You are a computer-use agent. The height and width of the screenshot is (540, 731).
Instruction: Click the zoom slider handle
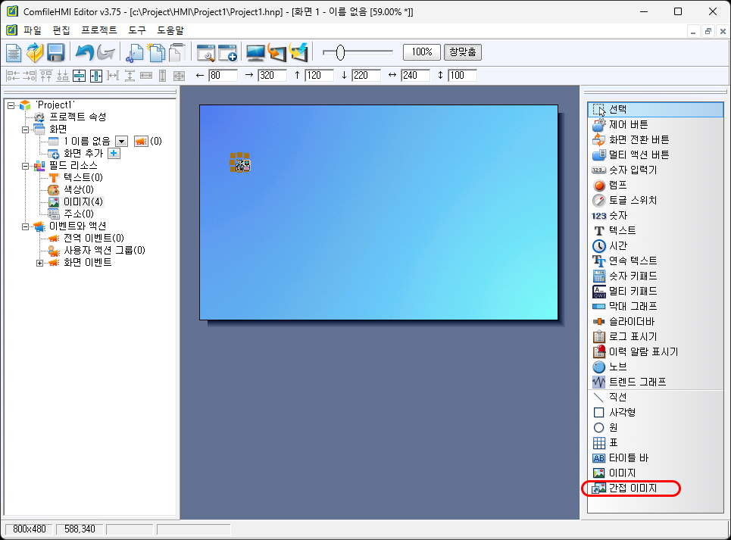340,52
